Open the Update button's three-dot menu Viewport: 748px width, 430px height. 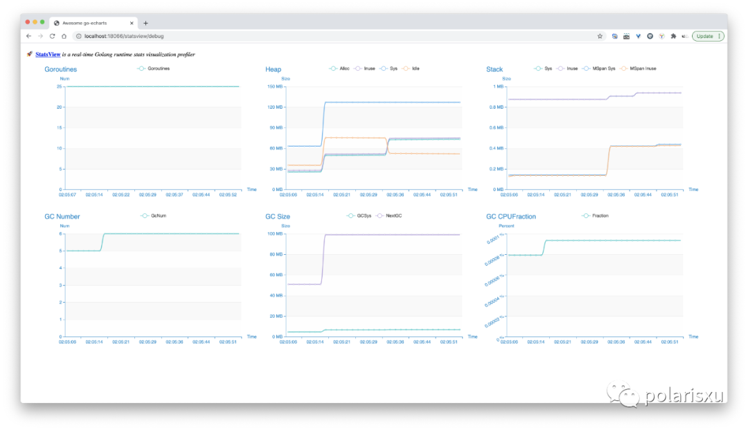(720, 36)
